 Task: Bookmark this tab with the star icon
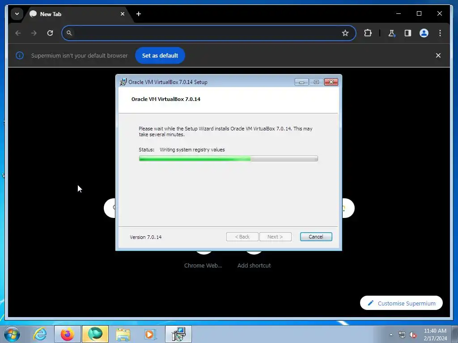tap(345, 33)
